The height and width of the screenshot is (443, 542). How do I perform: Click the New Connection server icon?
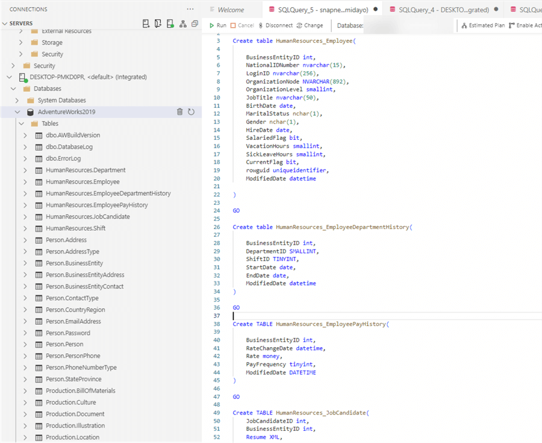pyautogui.click(x=146, y=24)
